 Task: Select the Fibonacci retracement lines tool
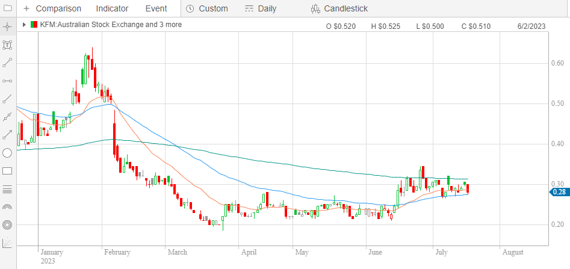coord(8,189)
